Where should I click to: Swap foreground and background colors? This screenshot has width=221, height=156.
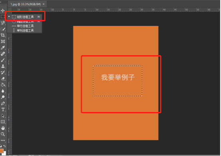pos(4,146)
